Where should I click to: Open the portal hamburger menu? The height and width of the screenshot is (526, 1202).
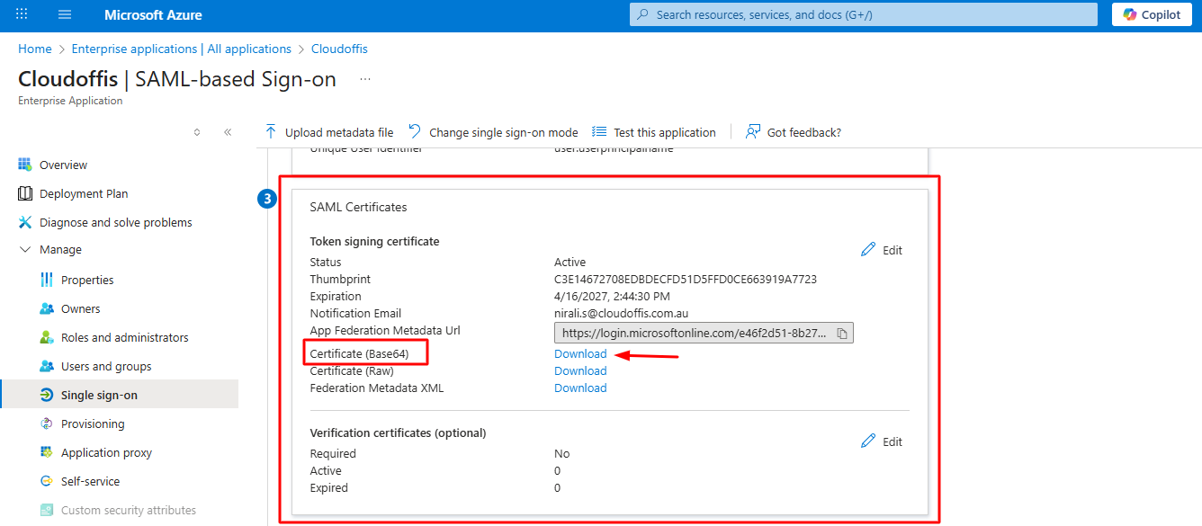[65, 14]
